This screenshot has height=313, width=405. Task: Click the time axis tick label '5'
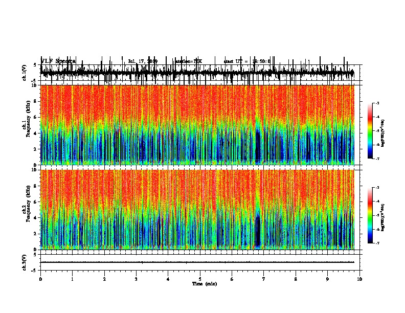click(x=200, y=279)
